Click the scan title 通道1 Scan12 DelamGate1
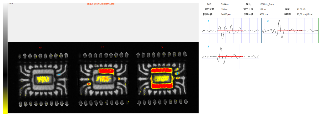Screen dimensions: 332x116 pos(101,4)
